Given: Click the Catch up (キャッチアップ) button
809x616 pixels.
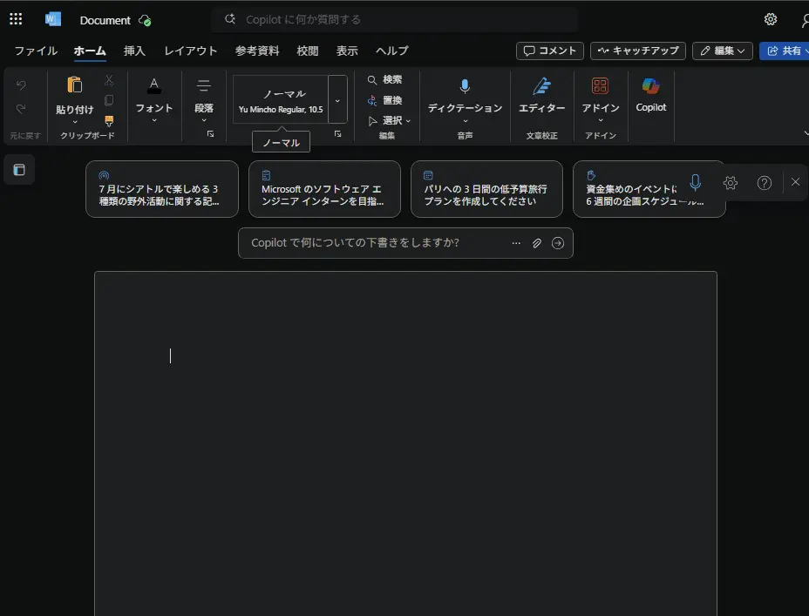Looking at the screenshot, I should tap(637, 51).
